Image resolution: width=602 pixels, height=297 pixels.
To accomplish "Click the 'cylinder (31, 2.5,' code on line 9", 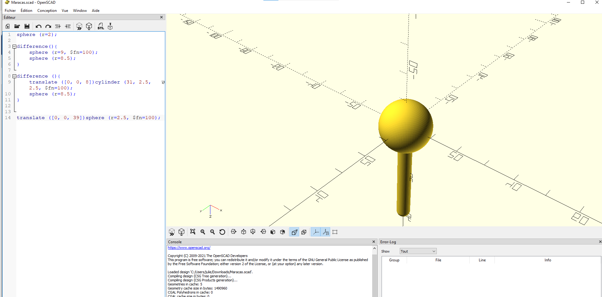I will coord(123,82).
